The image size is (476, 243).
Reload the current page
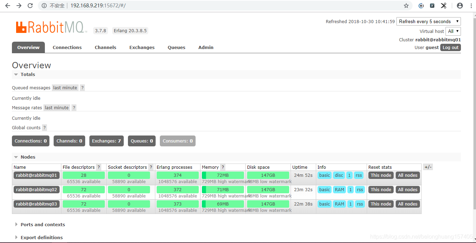click(x=30, y=6)
